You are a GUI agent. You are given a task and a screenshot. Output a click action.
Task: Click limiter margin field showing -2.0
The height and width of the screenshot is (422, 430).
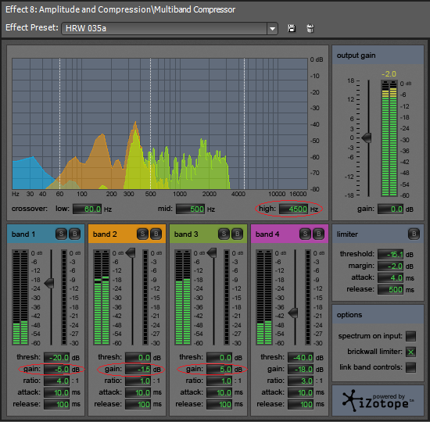coord(390,266)
